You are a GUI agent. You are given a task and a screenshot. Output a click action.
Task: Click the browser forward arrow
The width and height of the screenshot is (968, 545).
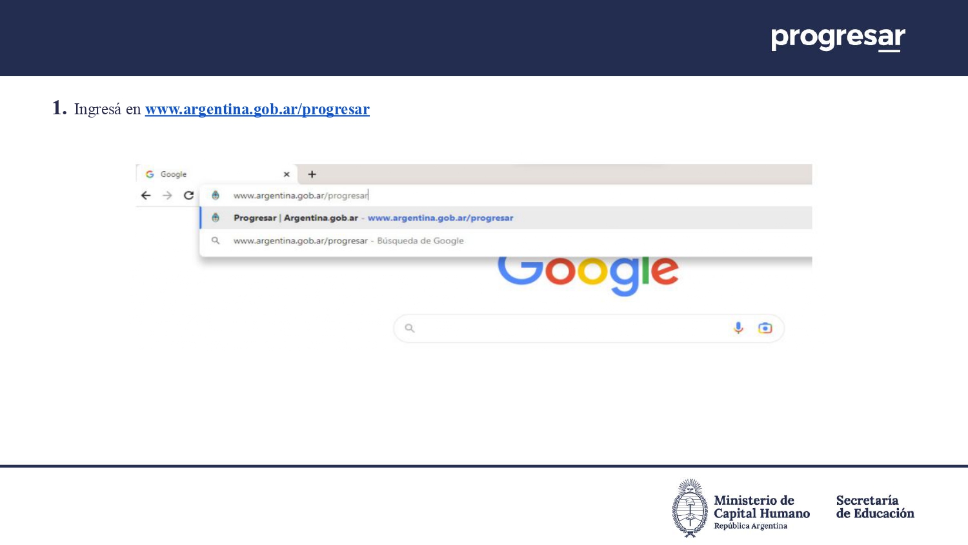click(167, 196)
